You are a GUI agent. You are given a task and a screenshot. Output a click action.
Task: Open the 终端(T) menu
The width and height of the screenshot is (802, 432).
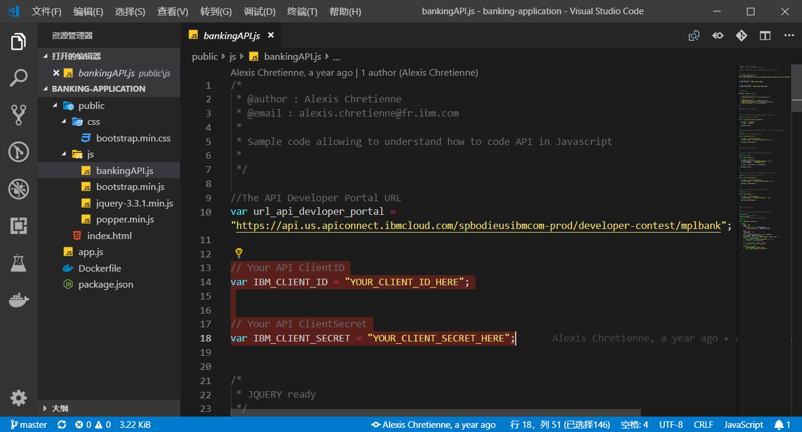pyautogui.click(x=302, y=11)
